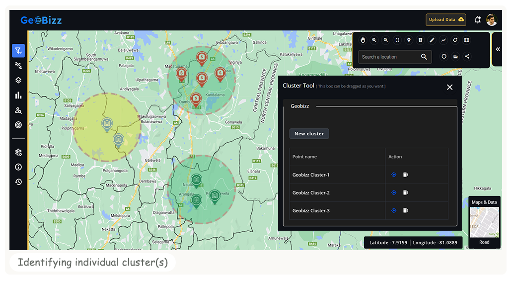Screen dimensions: 512x282
Task: Click the New cluster button
Action: (x=309, y=133)
